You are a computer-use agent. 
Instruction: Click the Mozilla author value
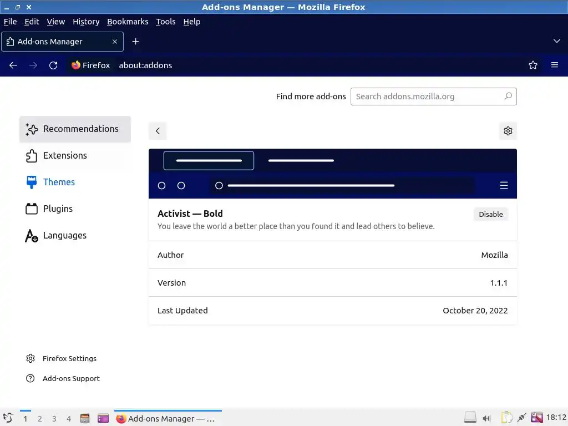pos(494,255)
